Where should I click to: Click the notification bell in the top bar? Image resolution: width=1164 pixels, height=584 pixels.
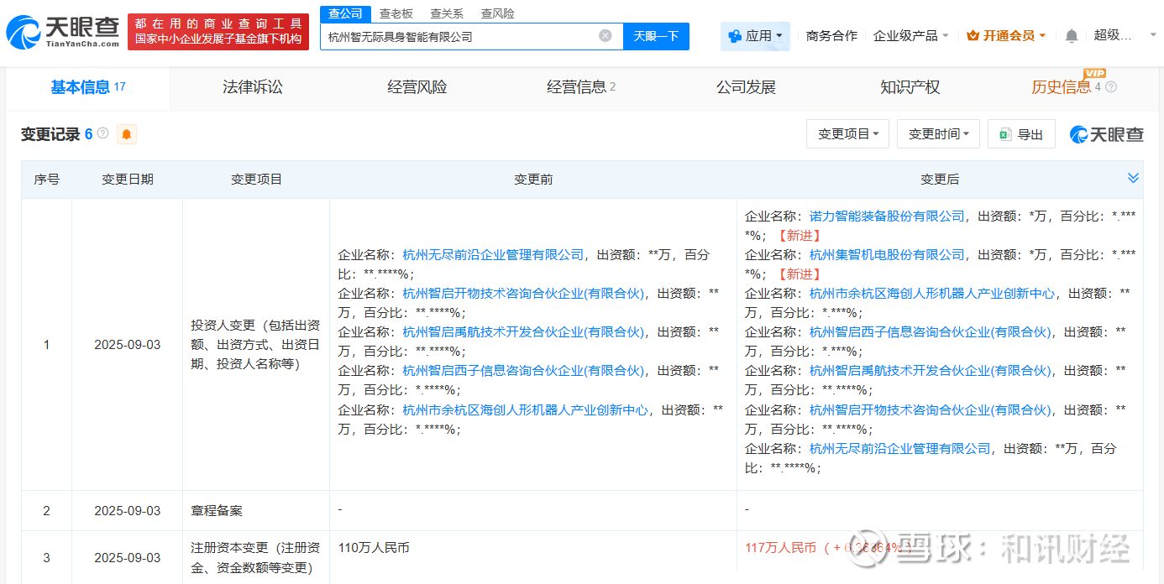[x=1071, y=36]
